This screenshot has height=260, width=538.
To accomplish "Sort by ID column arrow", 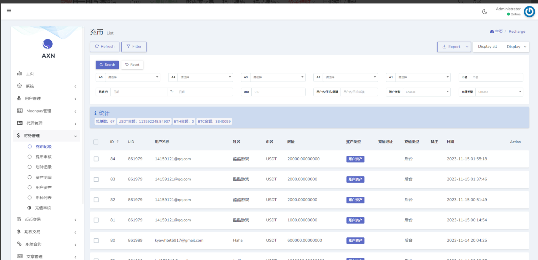I will click(118, 142).
